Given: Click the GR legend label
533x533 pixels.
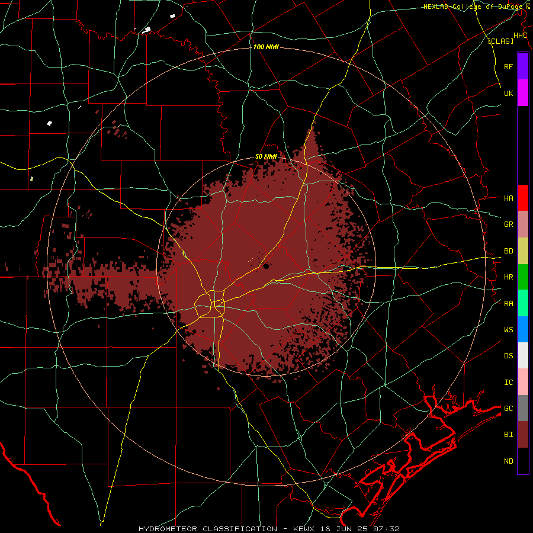Looking at the screenshot, I should (509, 224).
